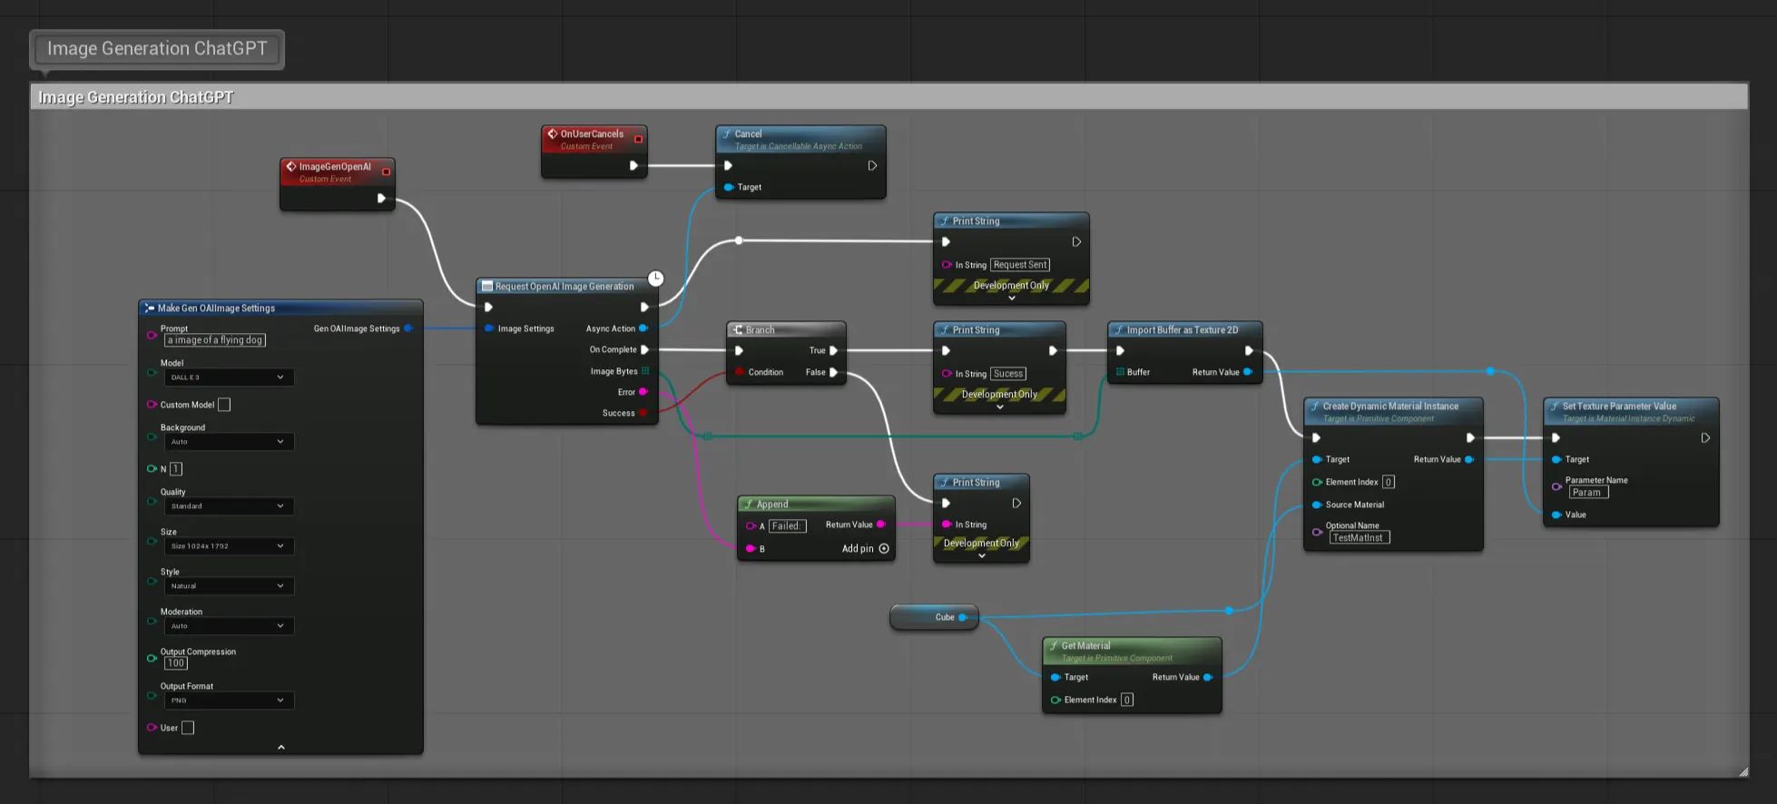Click the Cube variable output pin

[x=963, y=617]
